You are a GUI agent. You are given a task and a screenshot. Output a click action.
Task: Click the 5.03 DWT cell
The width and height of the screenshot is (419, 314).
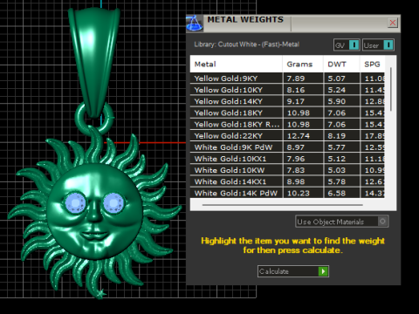pyautogui.click(x=341, y=170)
